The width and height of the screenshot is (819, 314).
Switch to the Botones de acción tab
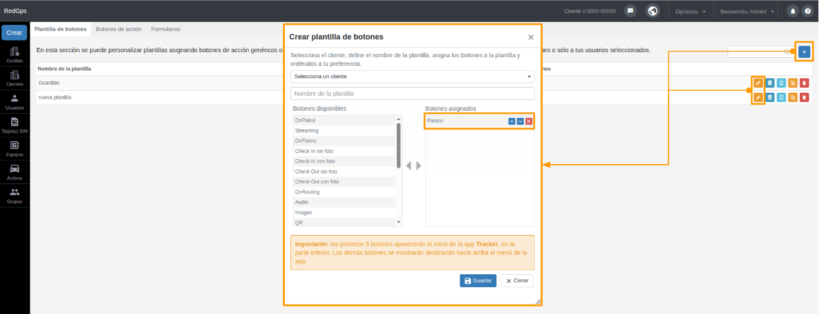tap(119, 29)
